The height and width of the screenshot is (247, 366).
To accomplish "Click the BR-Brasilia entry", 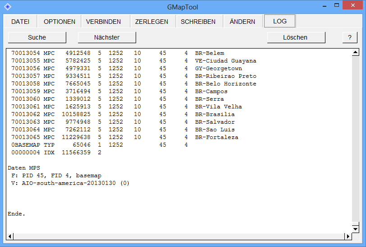I will click(123, 114).
